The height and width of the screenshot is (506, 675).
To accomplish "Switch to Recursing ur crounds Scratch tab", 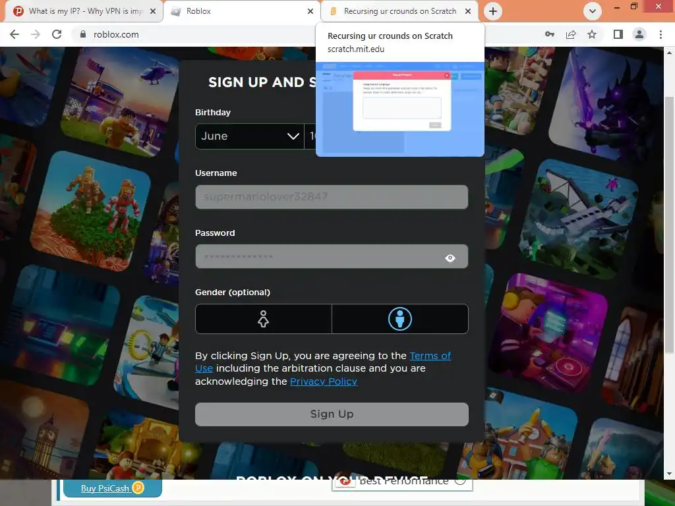I will (399, 11).
